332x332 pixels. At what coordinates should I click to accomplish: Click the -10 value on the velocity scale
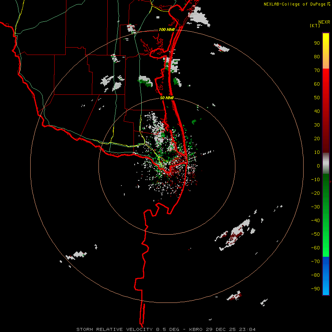315,180
